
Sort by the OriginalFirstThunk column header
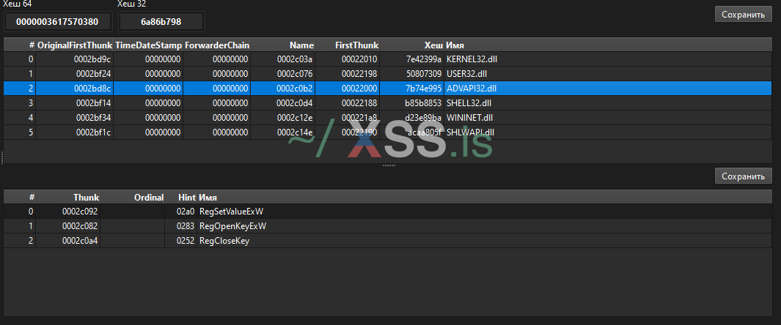point(75,45)
